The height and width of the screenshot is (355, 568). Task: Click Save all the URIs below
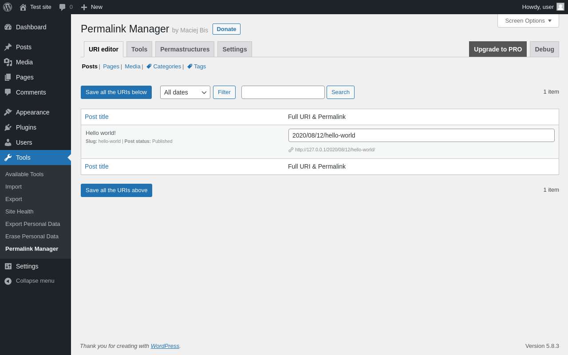[116, 92]
